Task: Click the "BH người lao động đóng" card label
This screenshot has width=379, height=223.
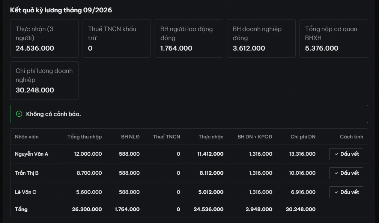Action: [x=186, y=33]
